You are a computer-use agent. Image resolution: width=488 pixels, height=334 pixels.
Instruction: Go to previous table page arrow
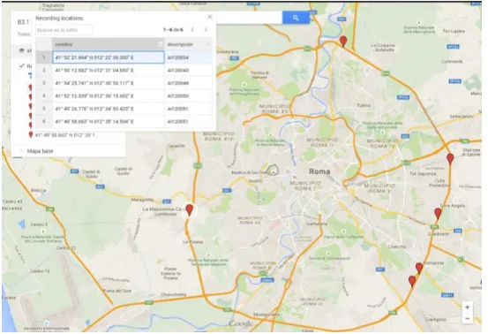tap(192, 29)
